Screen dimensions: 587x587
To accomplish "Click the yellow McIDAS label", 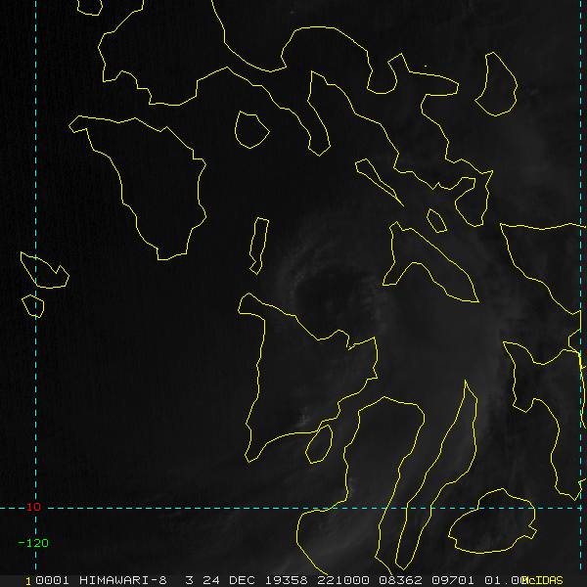I will [x=543, y=580].
